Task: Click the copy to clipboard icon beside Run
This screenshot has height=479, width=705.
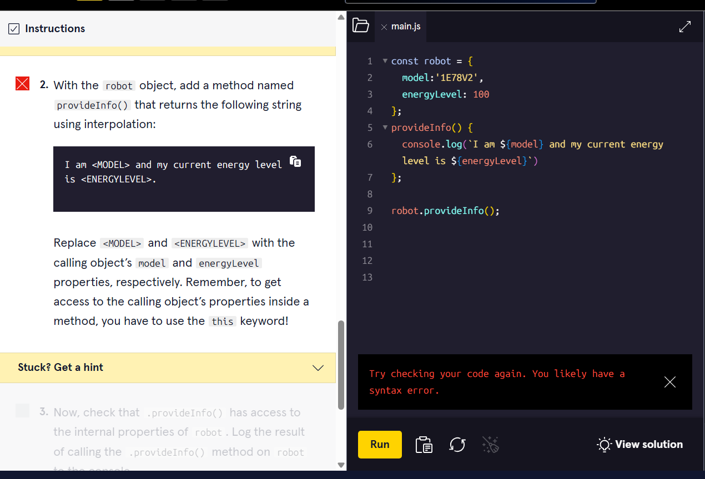Action: [424, 445]
